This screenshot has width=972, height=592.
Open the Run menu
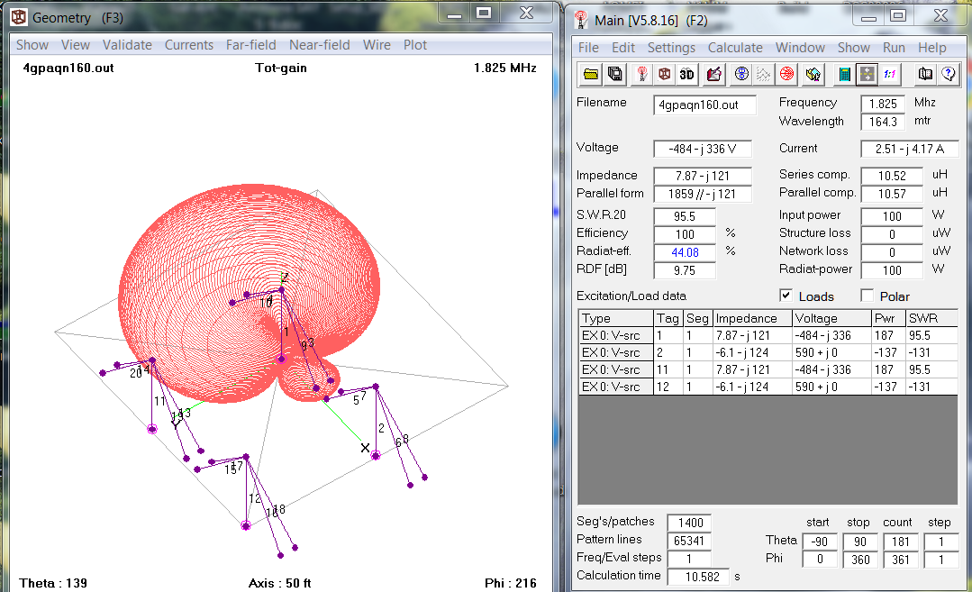click(x=894, y=48)
